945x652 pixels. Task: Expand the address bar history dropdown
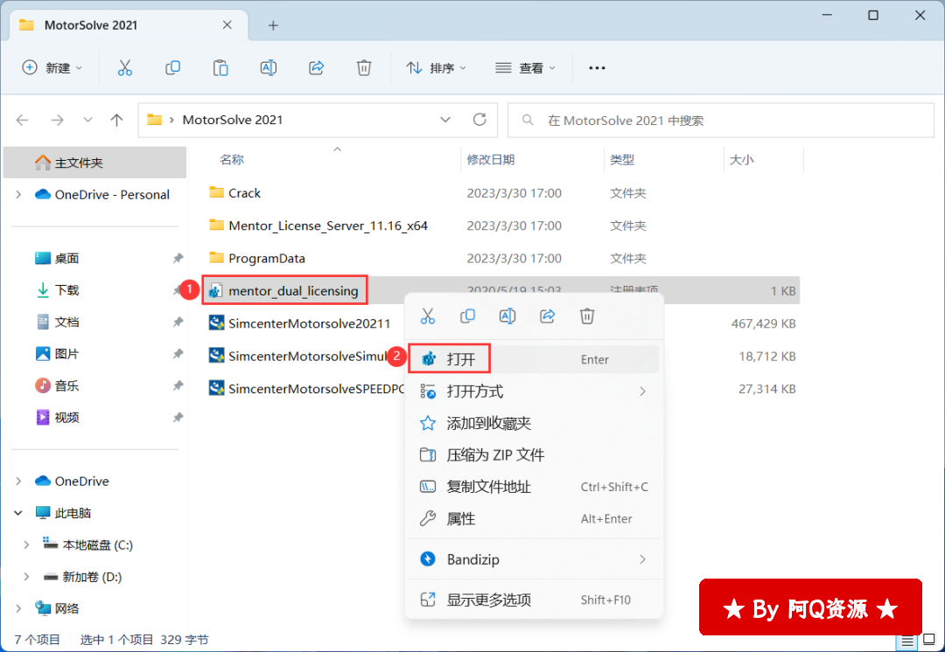point(445,120)
